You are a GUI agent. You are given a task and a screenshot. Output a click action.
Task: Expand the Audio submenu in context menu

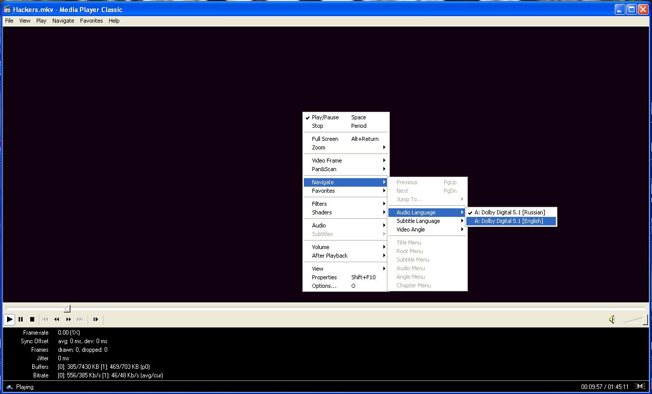(346, 225)
